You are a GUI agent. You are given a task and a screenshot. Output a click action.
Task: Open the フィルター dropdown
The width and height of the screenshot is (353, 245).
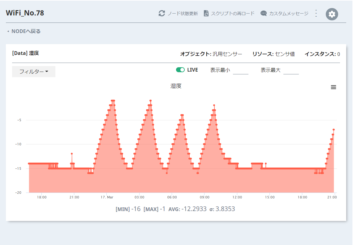click(x=33, y=71)
